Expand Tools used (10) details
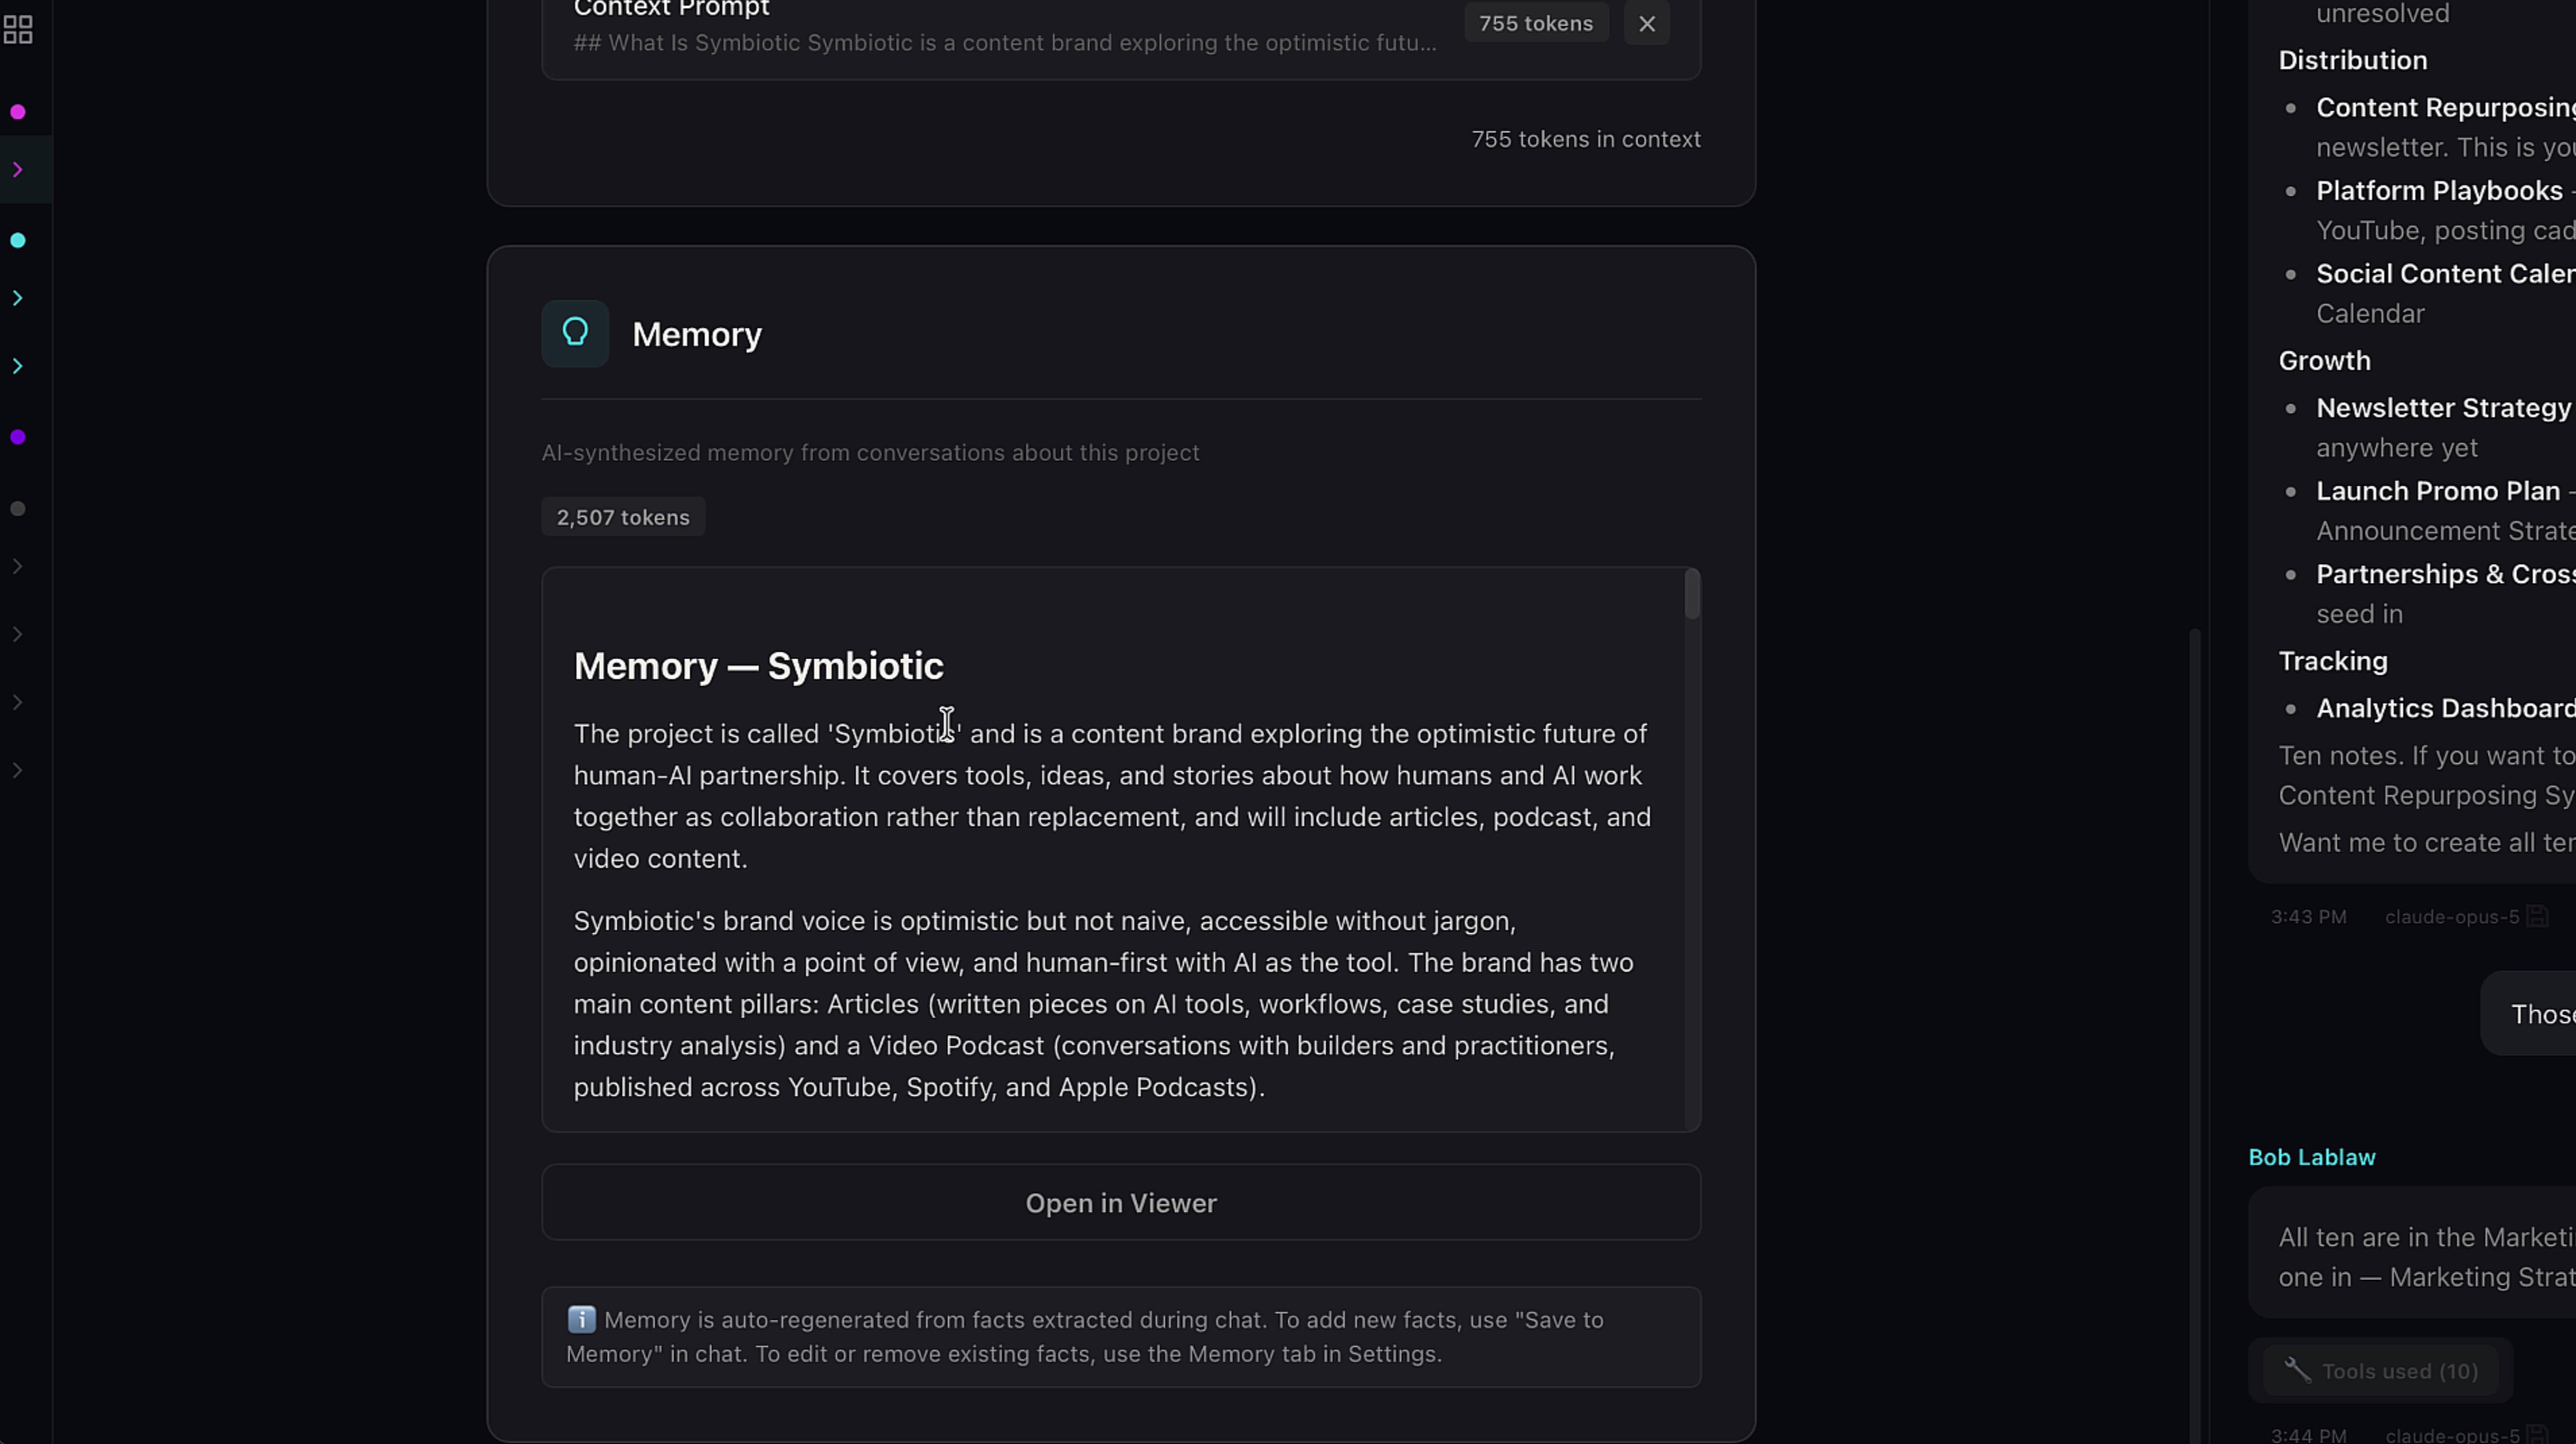Image resolution: width=2576 pixels, height=1444 pixels. pyautogui.click(x=2381, y=1370)
